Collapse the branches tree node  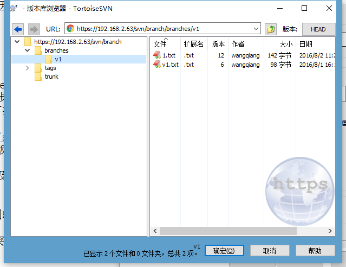(28, 50)
